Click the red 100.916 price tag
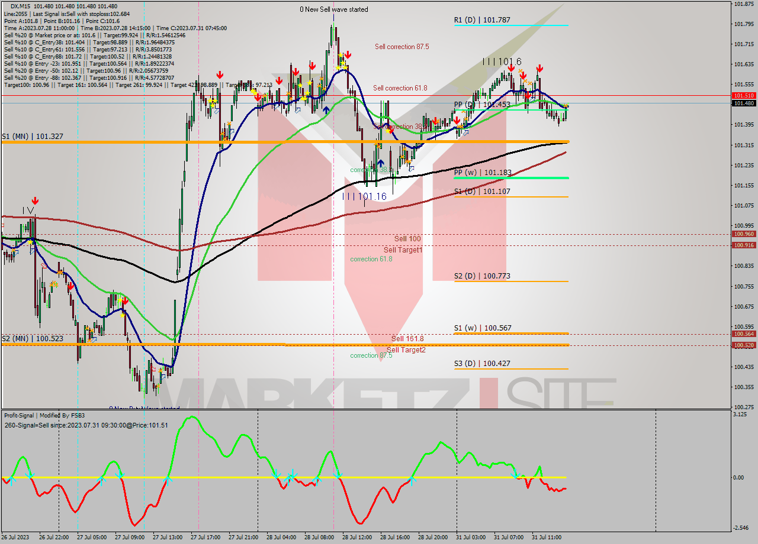This screenshot has height=544, width=758. 744,245
